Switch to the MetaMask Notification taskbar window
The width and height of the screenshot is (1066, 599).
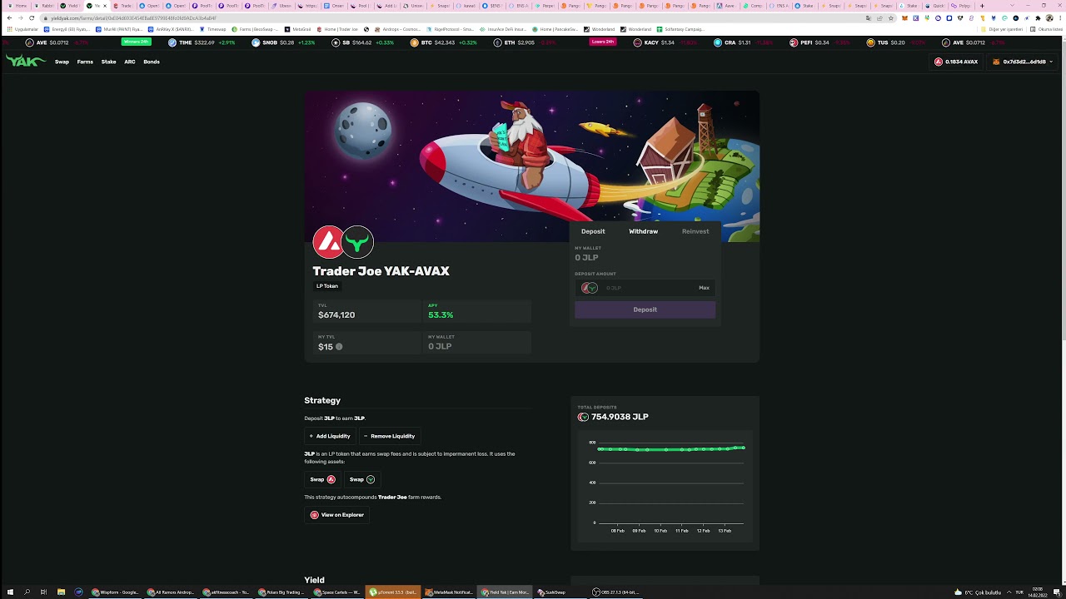[x=449, y=592]
